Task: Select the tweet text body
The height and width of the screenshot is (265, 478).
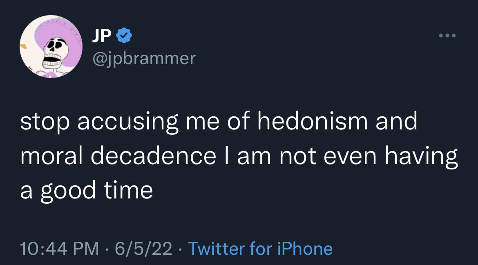Action: 239,155
